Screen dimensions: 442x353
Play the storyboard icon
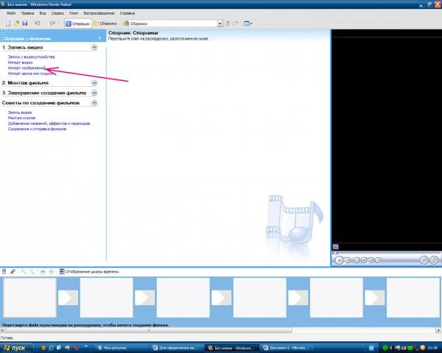coord(51,271)
